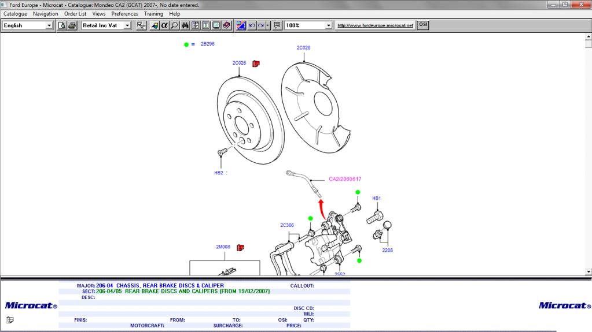Click the undo back arrow

click(x=252, y=25)
